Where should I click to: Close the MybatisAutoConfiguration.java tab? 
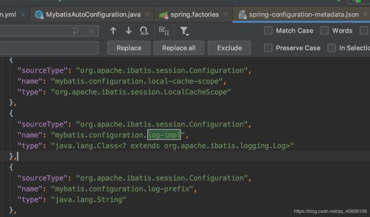tap(147, 15)
